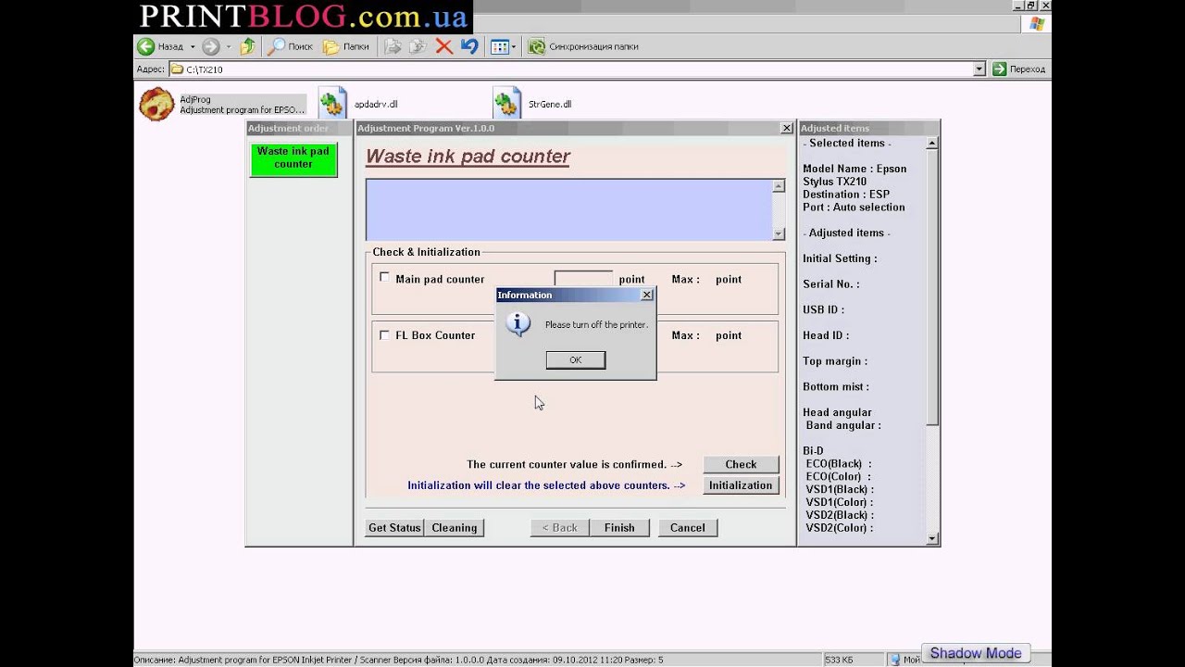Click the Get Status button
The width and height of the screenshot is (1185, 667).
[x=394, y=527]
